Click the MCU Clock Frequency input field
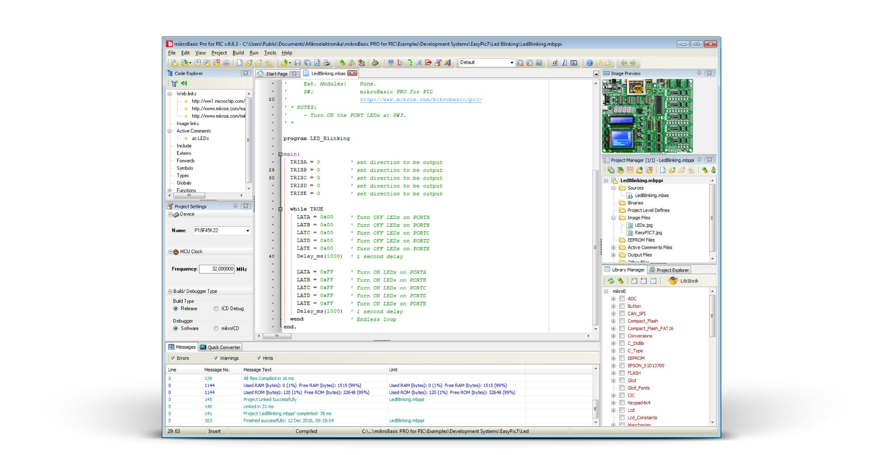The width and height of the screenshot is (883, 455). point(217,269)
